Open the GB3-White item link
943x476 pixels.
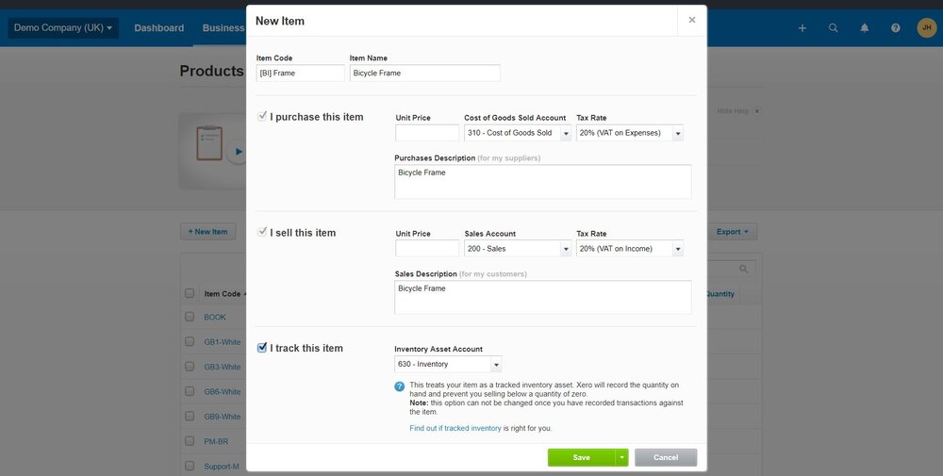click(x=222, y=367)
